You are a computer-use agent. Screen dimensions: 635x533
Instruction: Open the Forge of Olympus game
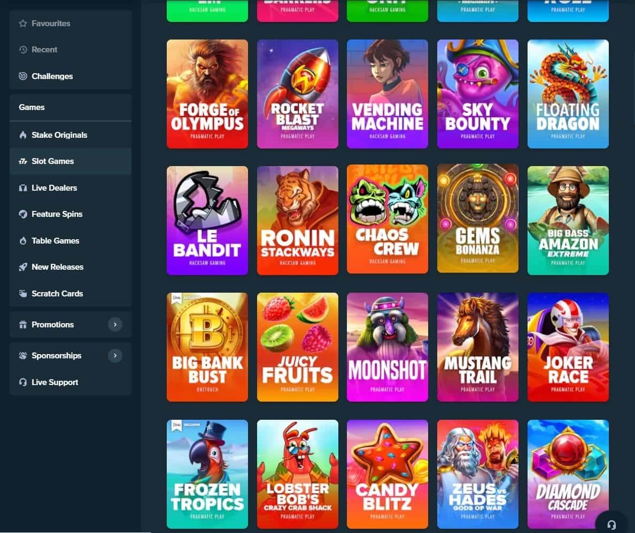[207, 94]
